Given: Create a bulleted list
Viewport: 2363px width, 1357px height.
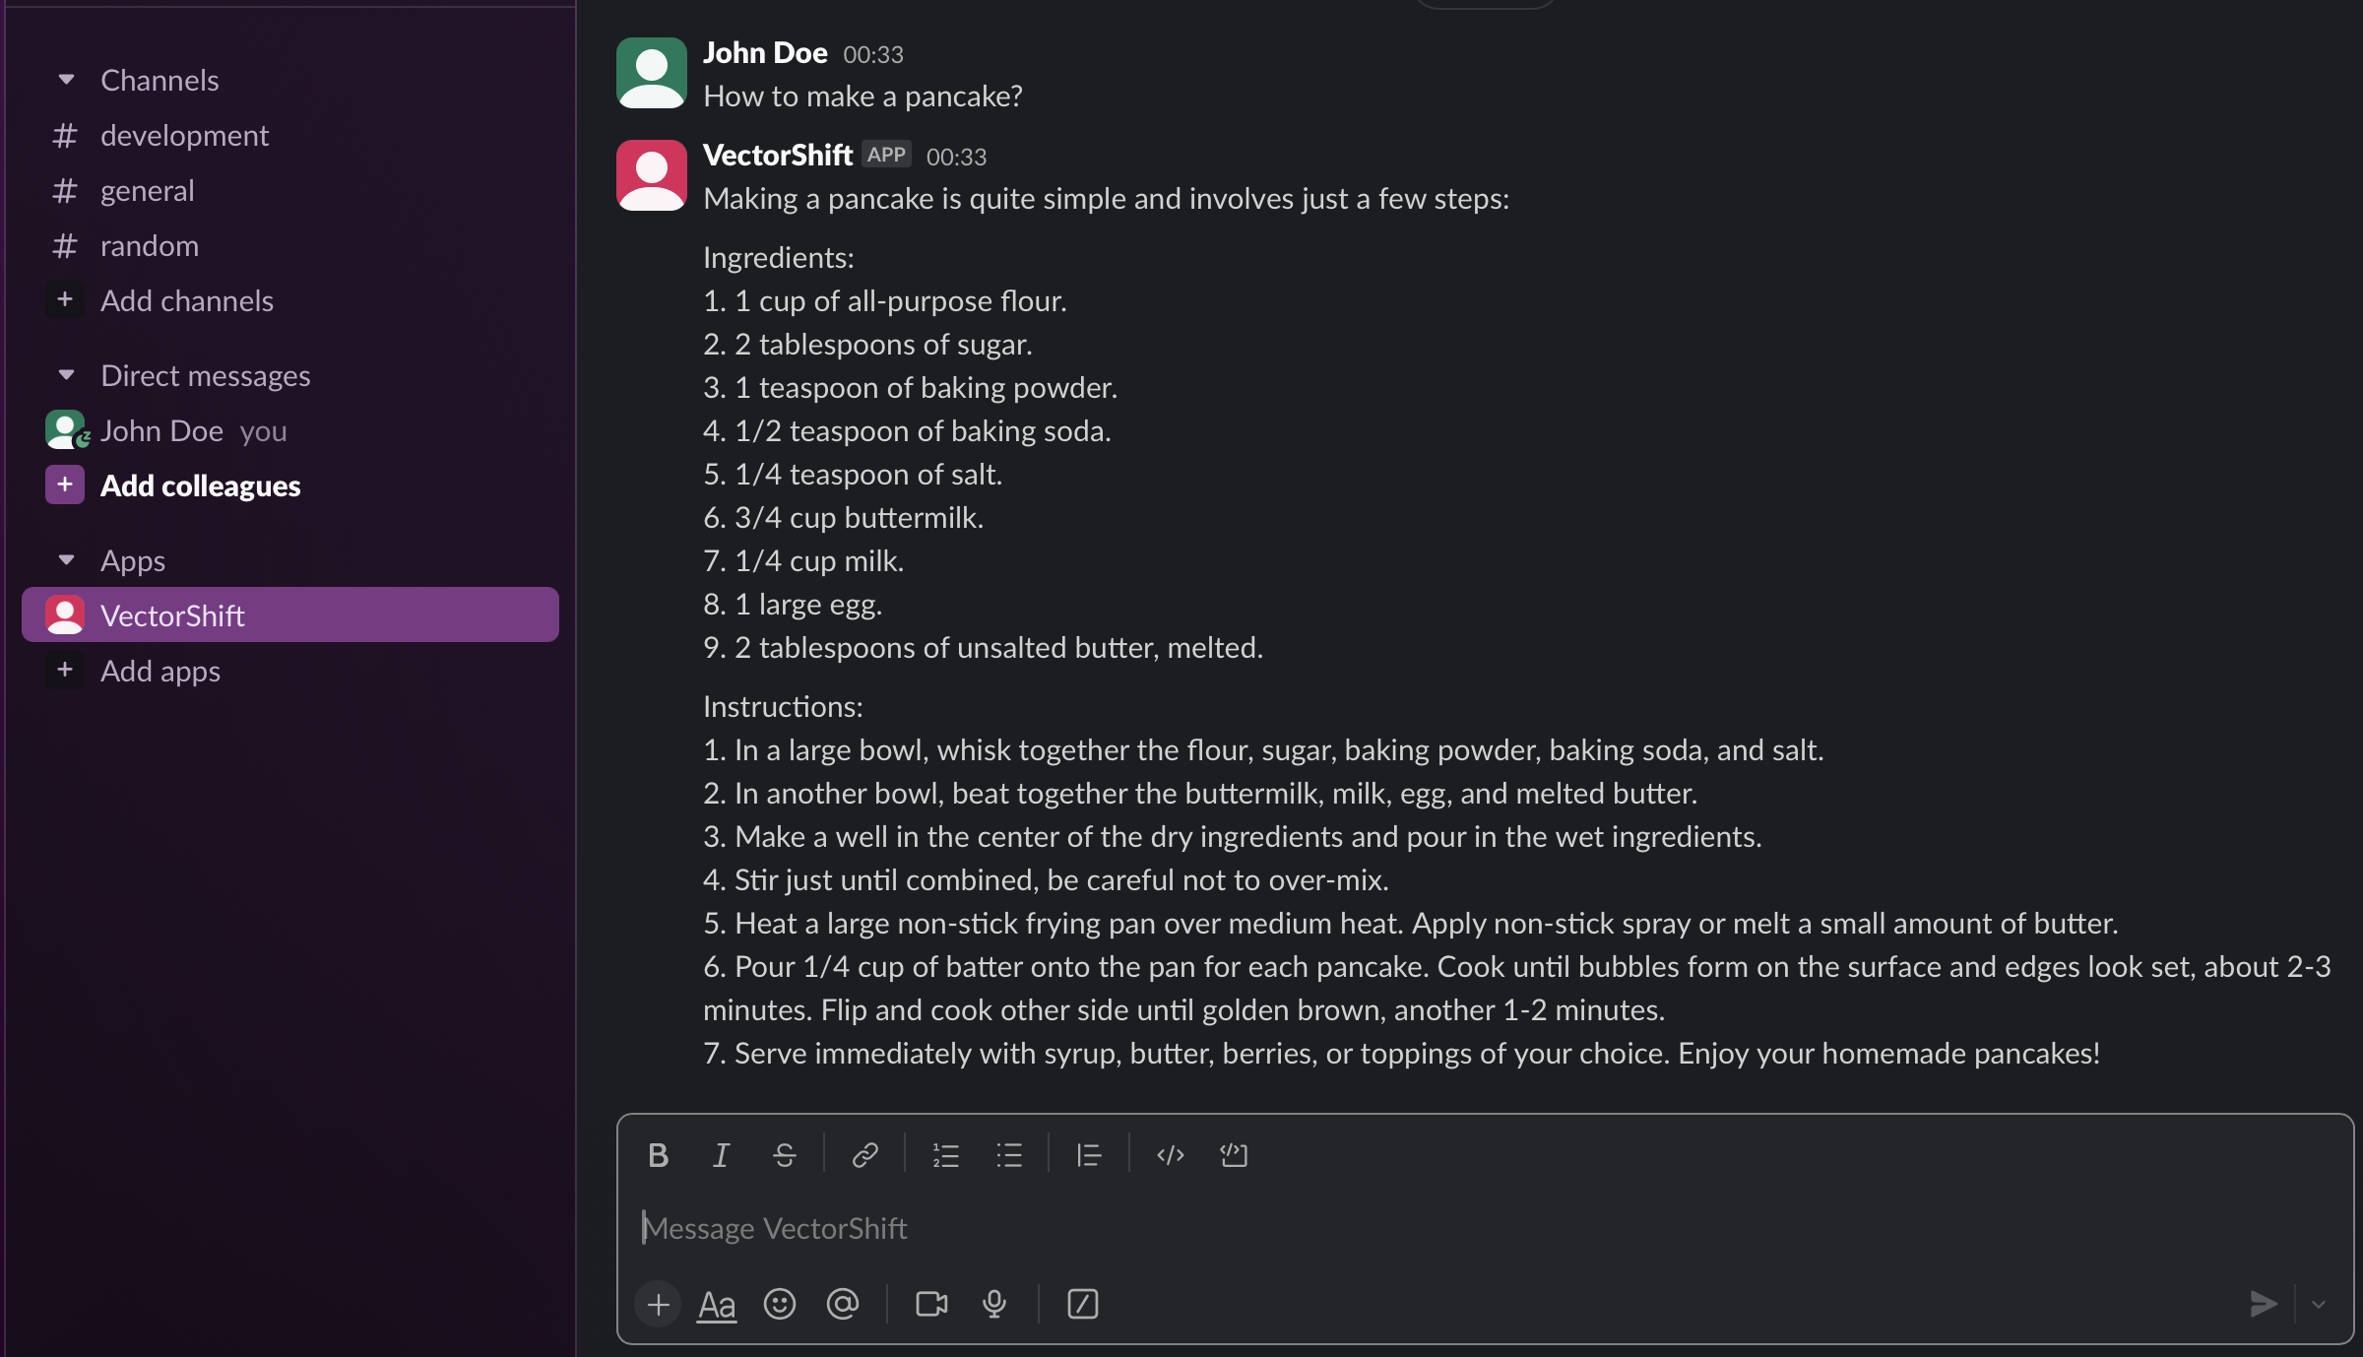Looking at the screenshot, I should [x=1009, y=1155].
